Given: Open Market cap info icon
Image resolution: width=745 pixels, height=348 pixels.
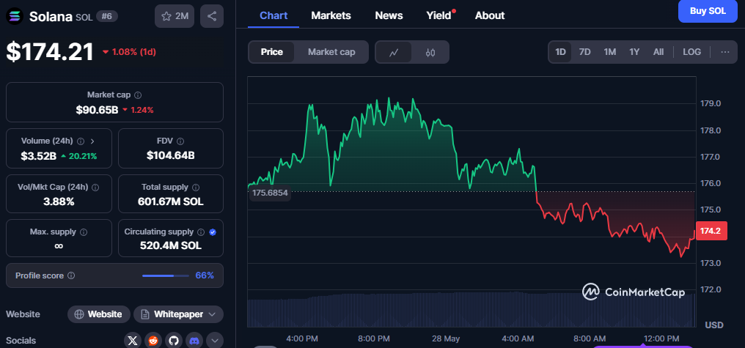Looking at the screenshot, I should tap(138, 95).
